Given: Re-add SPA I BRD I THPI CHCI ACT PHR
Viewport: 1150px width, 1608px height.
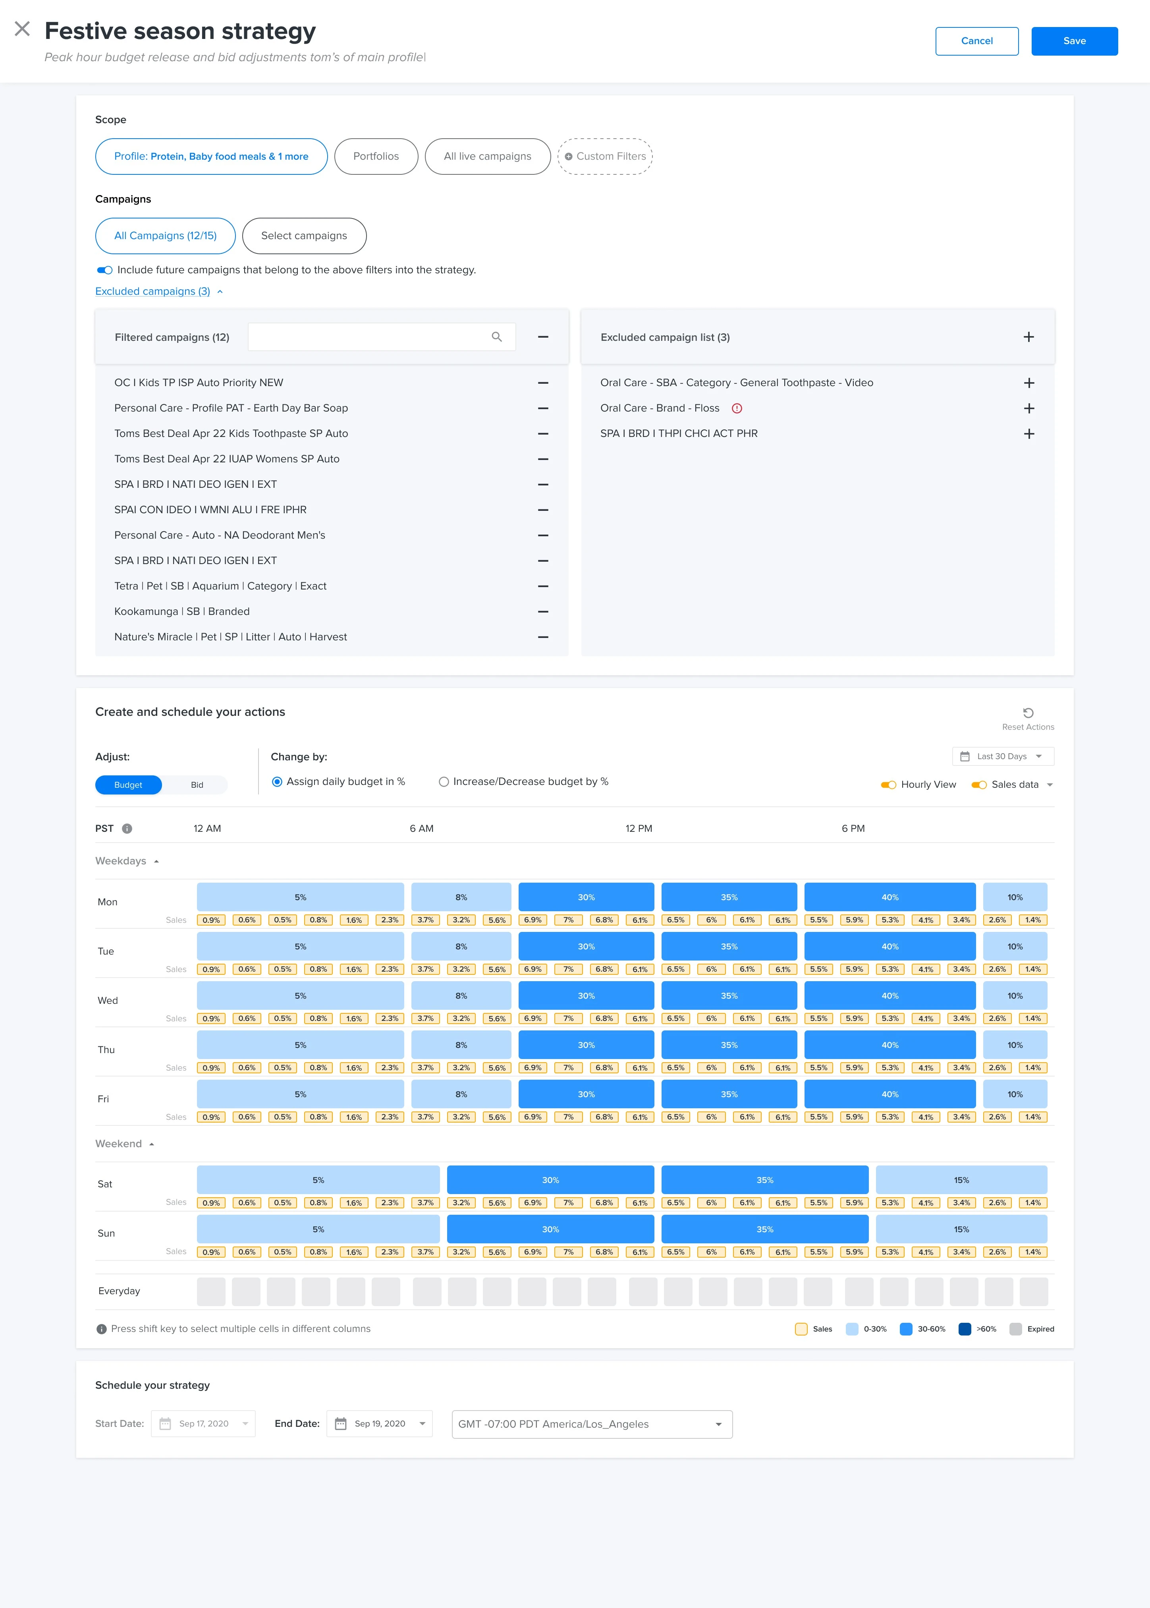Looking at the screenshot, I should click(x=1029, y=433).
